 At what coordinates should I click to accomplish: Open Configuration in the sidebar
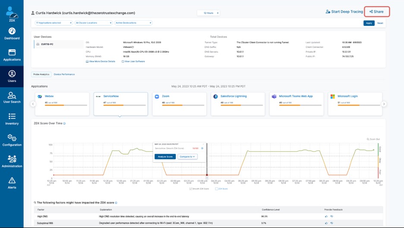coord(12,140)
